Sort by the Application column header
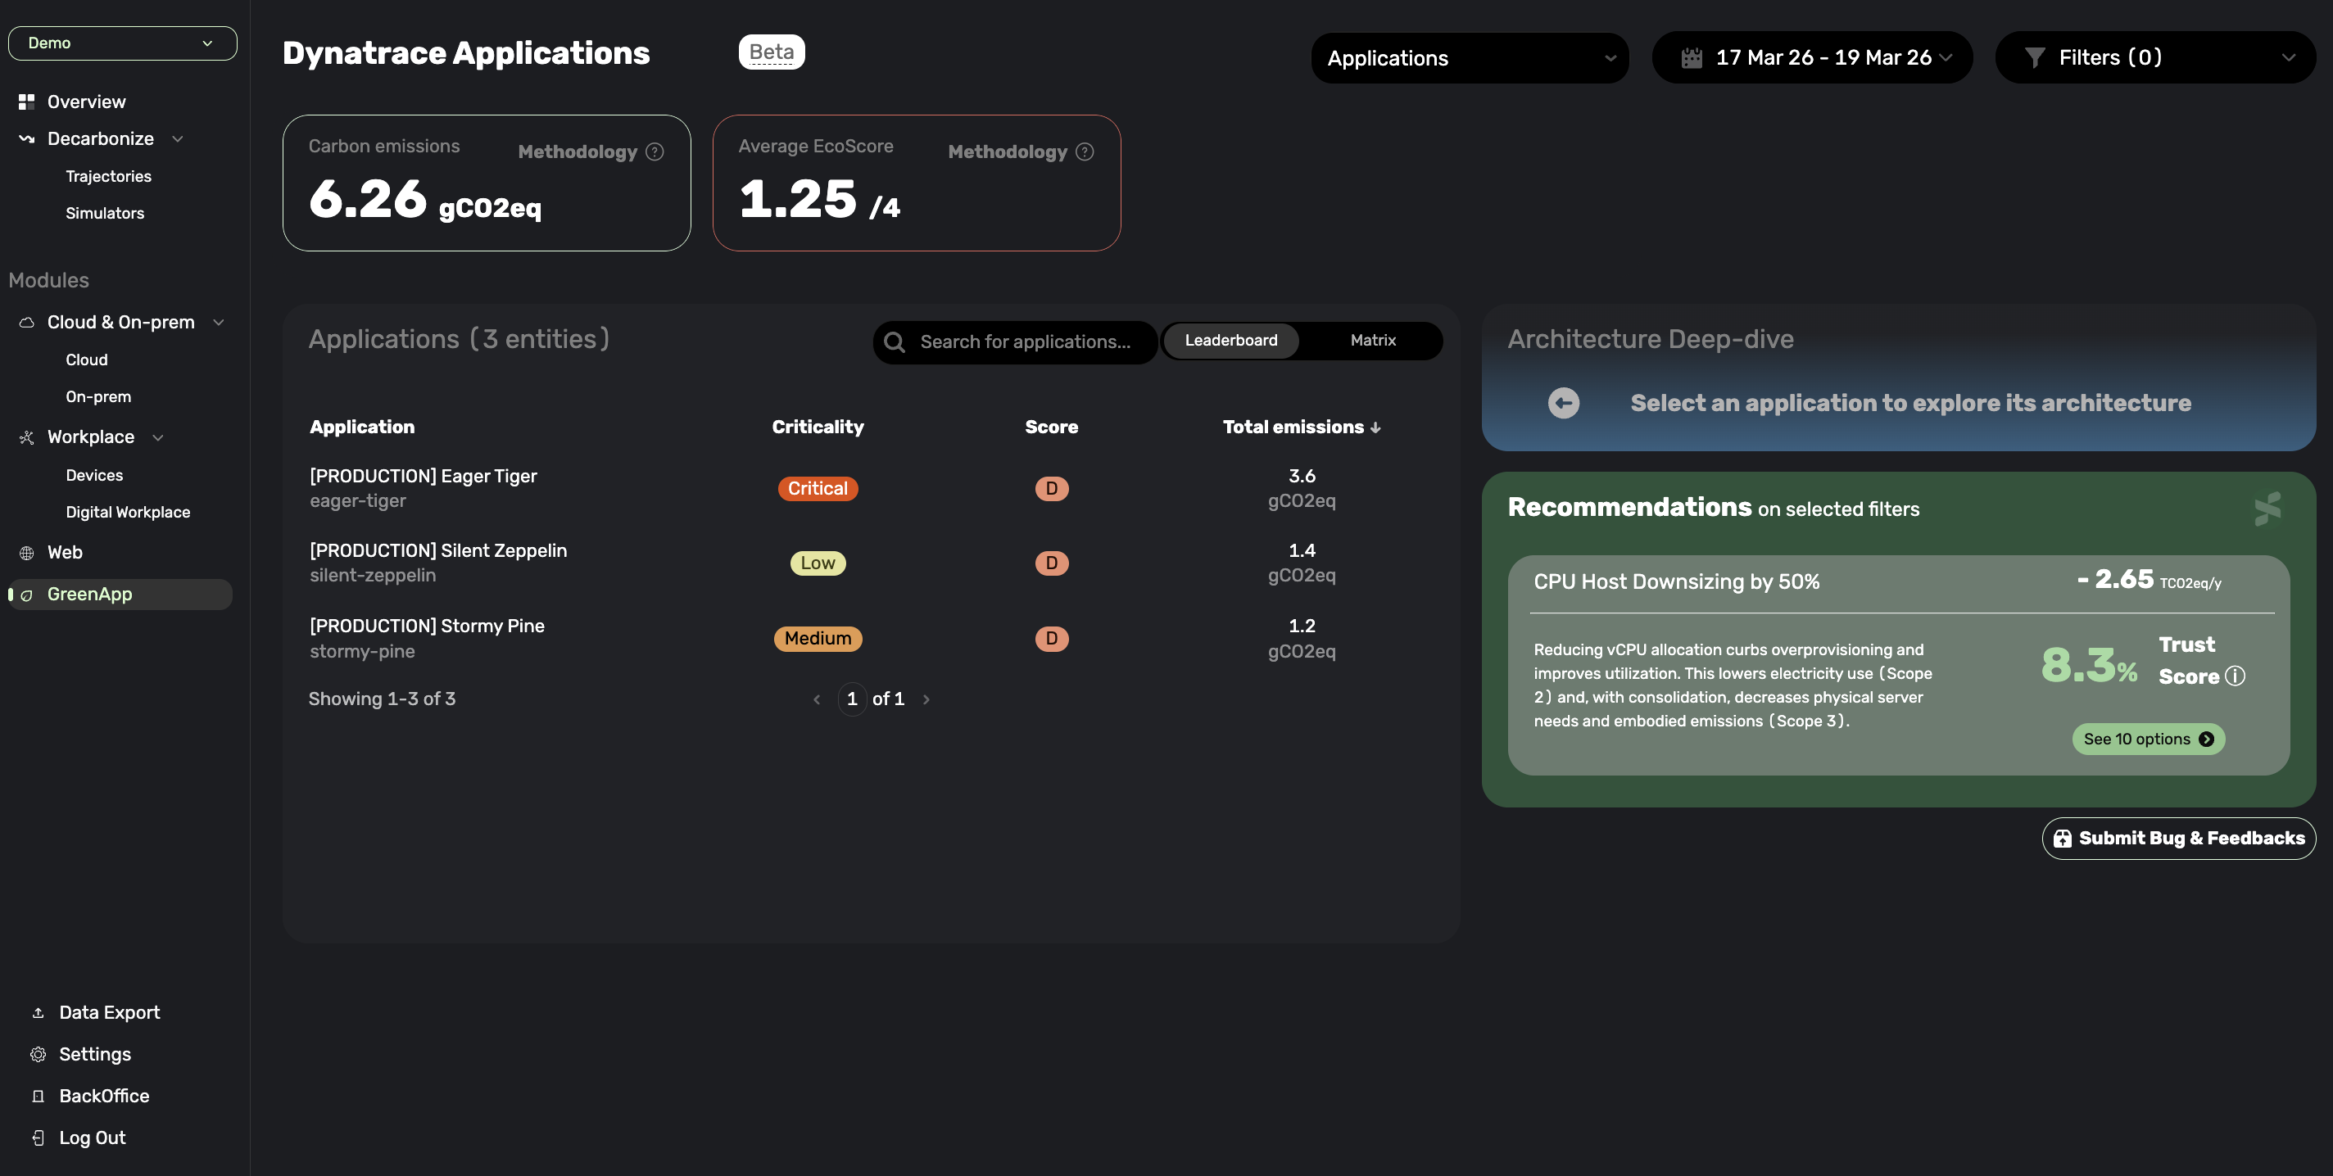This screenshot has height=1176, width=2333. point(362,427)
